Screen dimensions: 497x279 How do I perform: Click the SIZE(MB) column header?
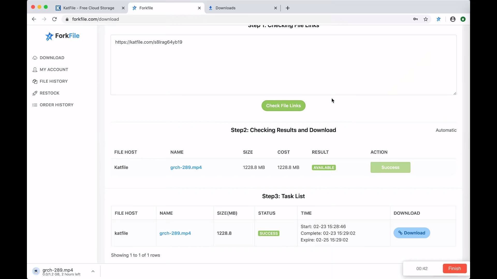point(227,213)
